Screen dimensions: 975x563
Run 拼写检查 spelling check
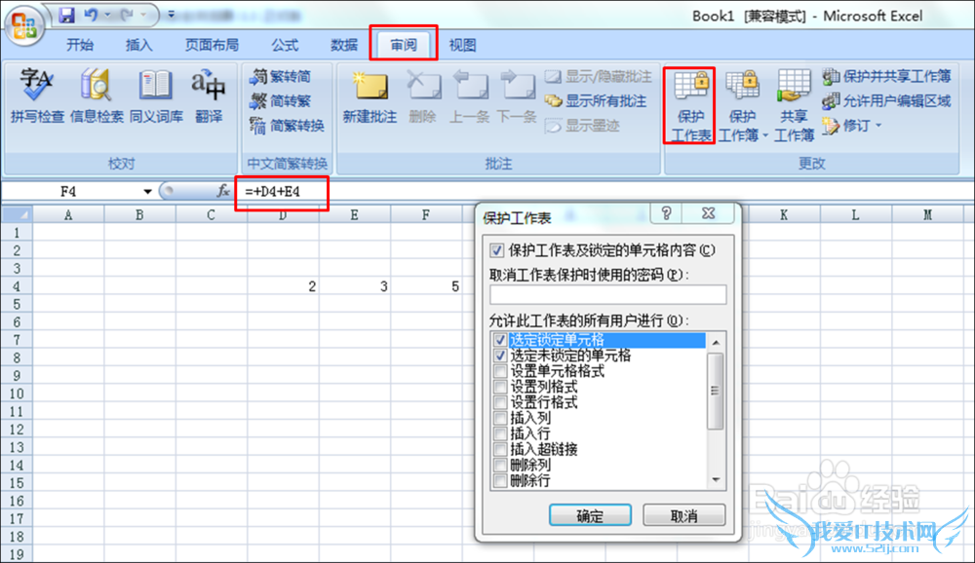tap(37, 96)
